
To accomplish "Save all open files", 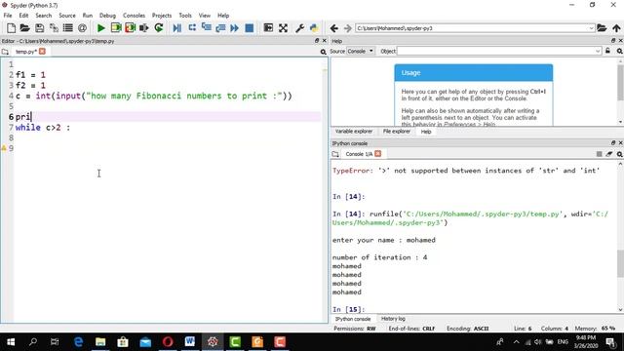I will click(x=54, y=28).
